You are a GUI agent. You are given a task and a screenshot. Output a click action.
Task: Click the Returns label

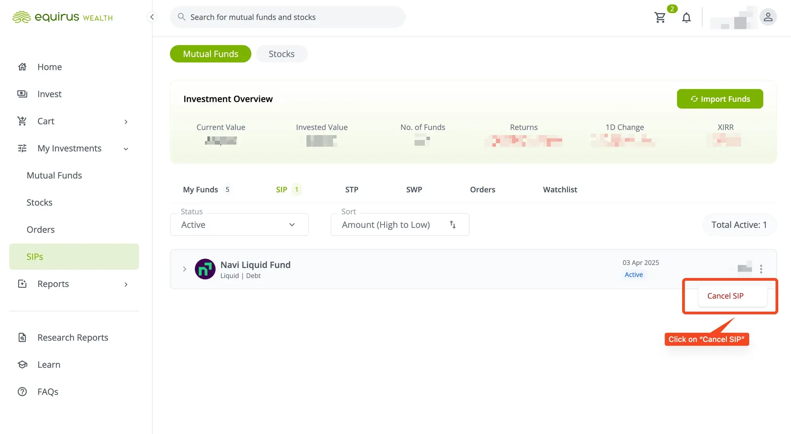pyautogui.click(x=524, y=127)
